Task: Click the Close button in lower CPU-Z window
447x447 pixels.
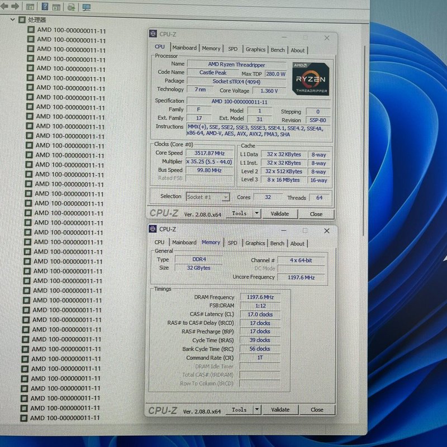Action: 317,410
